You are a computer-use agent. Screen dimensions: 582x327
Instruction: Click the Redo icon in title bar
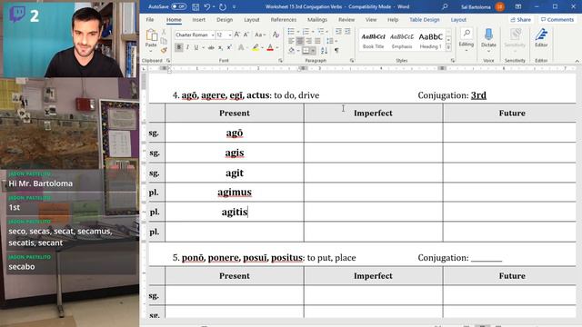pos(223,6)
